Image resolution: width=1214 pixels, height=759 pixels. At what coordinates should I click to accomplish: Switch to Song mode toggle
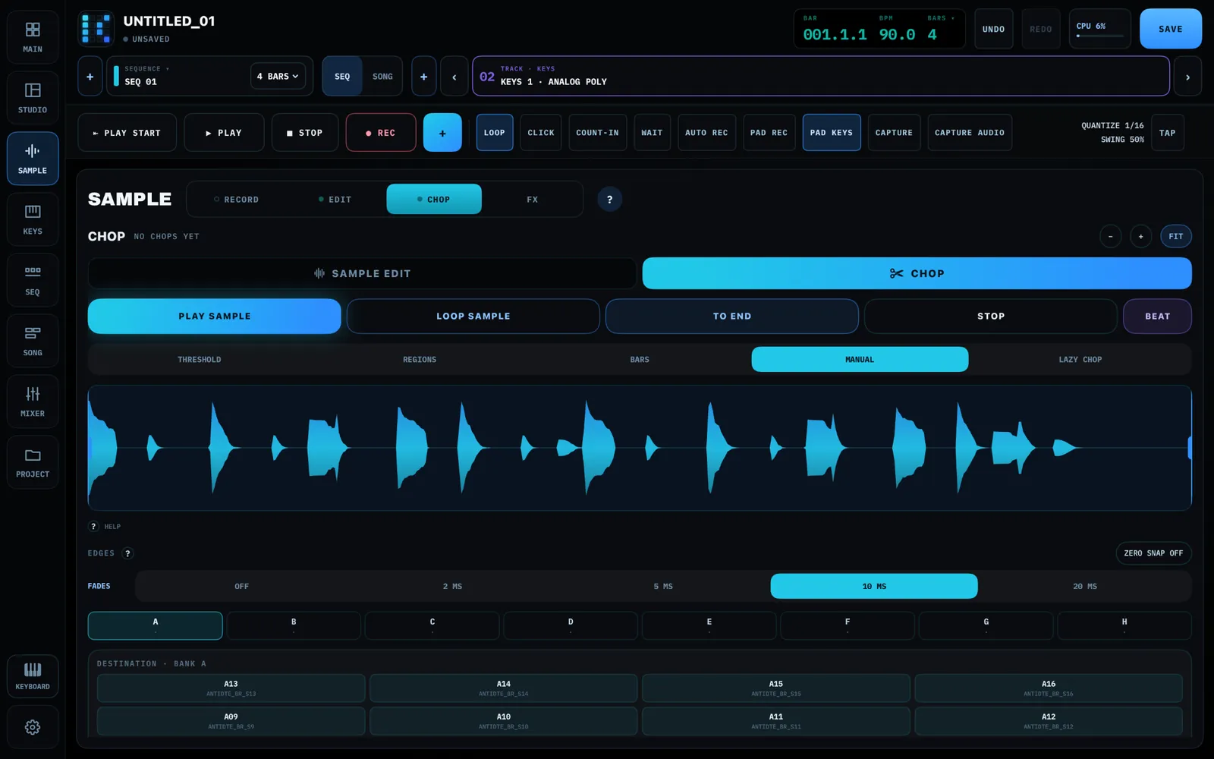coord(382,77)
